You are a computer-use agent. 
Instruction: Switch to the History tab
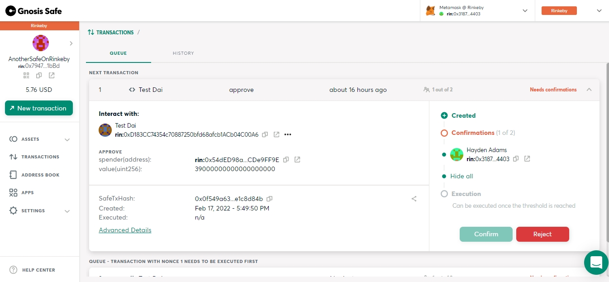click(x=183, y=53)
